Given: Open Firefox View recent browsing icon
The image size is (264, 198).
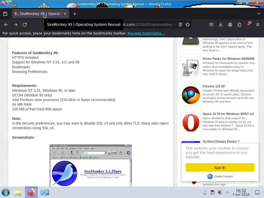Looking at the screenshot, I should pos(5,14).
